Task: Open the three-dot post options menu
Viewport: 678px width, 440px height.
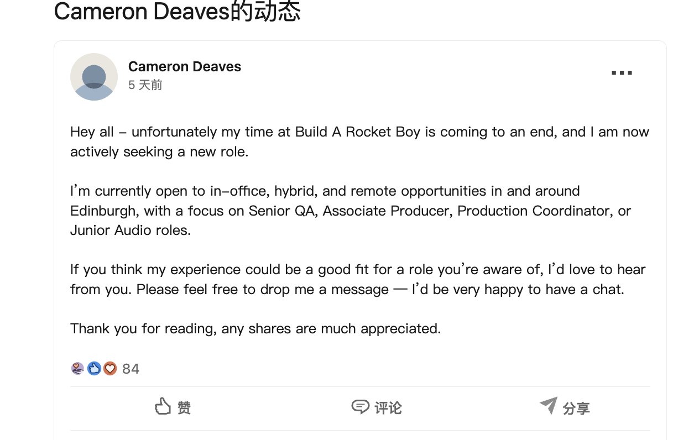Action: click(x=622, y=73)
